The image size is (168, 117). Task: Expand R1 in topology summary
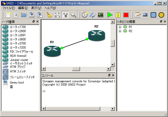120,27
